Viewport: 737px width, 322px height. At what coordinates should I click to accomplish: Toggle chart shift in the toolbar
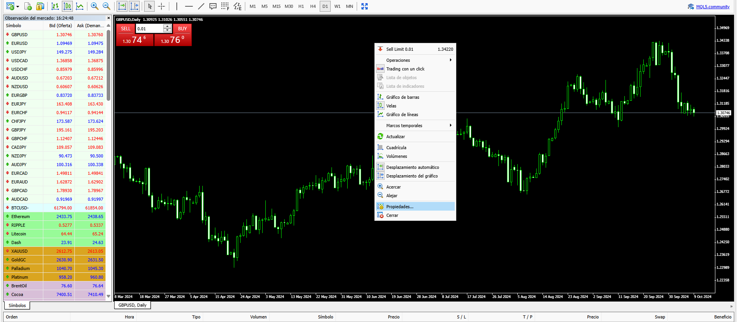[134, 6]
